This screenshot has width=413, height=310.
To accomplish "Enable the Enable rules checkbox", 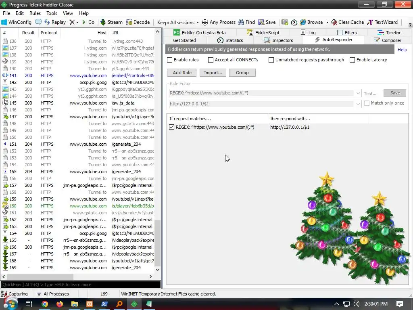I will [170, 60].
